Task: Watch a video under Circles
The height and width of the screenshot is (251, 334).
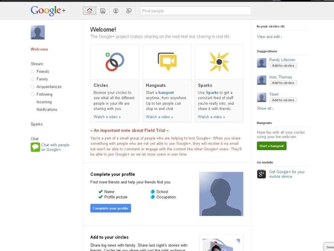Action: (107, 117)
